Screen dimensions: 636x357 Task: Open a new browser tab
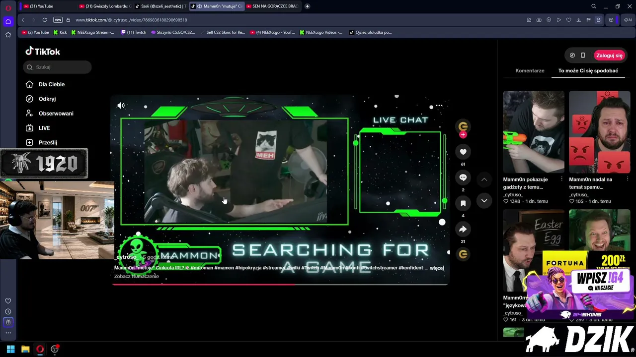(x=308, y=6)
